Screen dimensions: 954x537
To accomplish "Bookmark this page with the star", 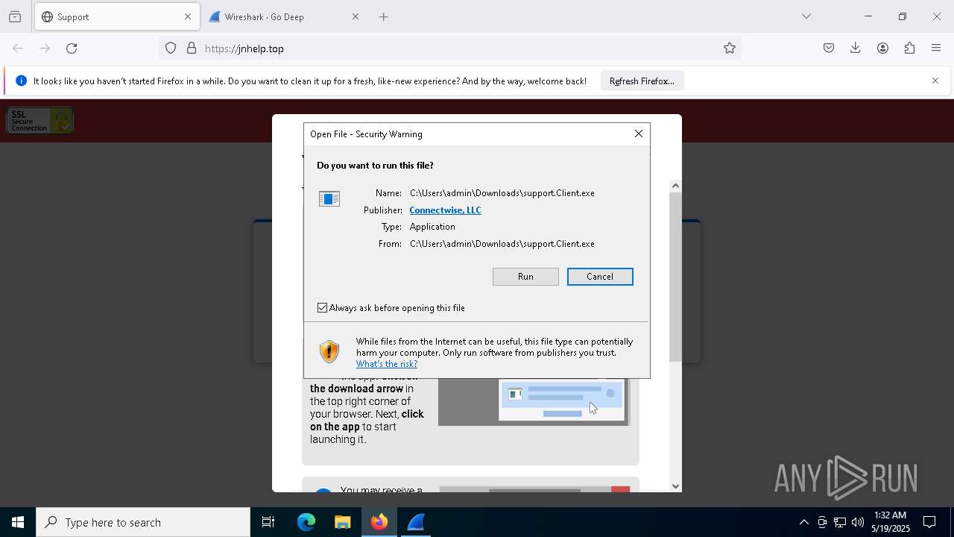I will point(730,48).
